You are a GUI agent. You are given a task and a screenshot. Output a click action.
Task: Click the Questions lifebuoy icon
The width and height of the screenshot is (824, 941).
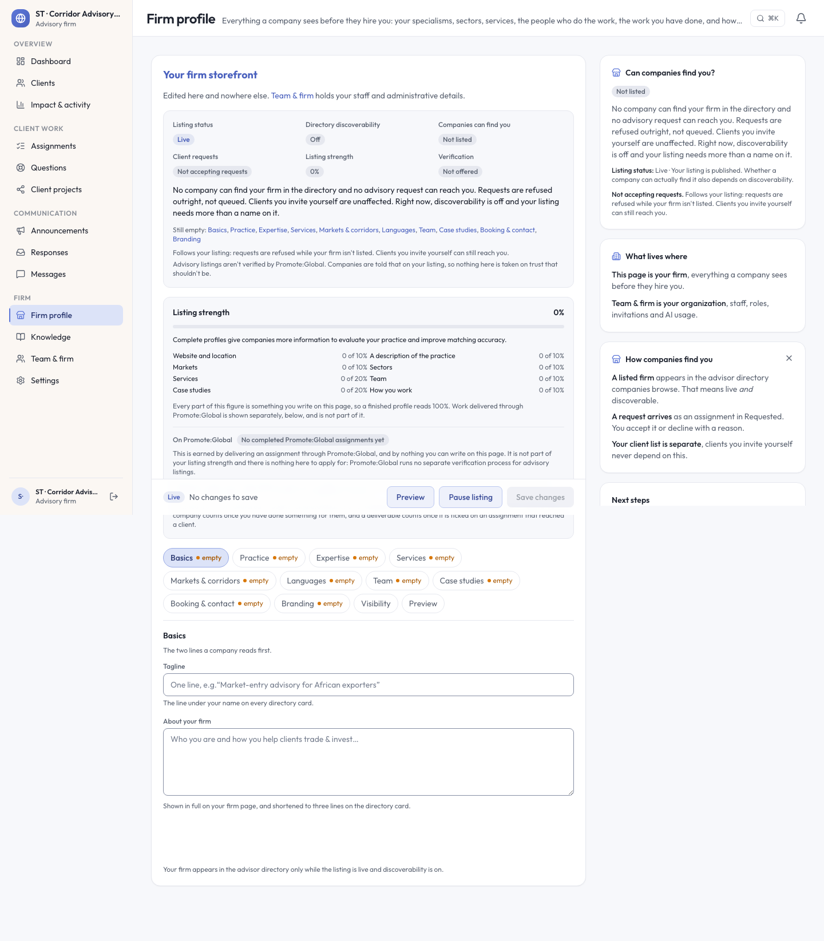pyautogui.click(x=21, y=168)
